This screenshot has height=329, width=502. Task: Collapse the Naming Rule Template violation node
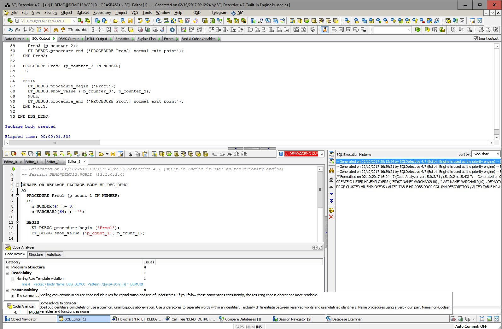12,279
